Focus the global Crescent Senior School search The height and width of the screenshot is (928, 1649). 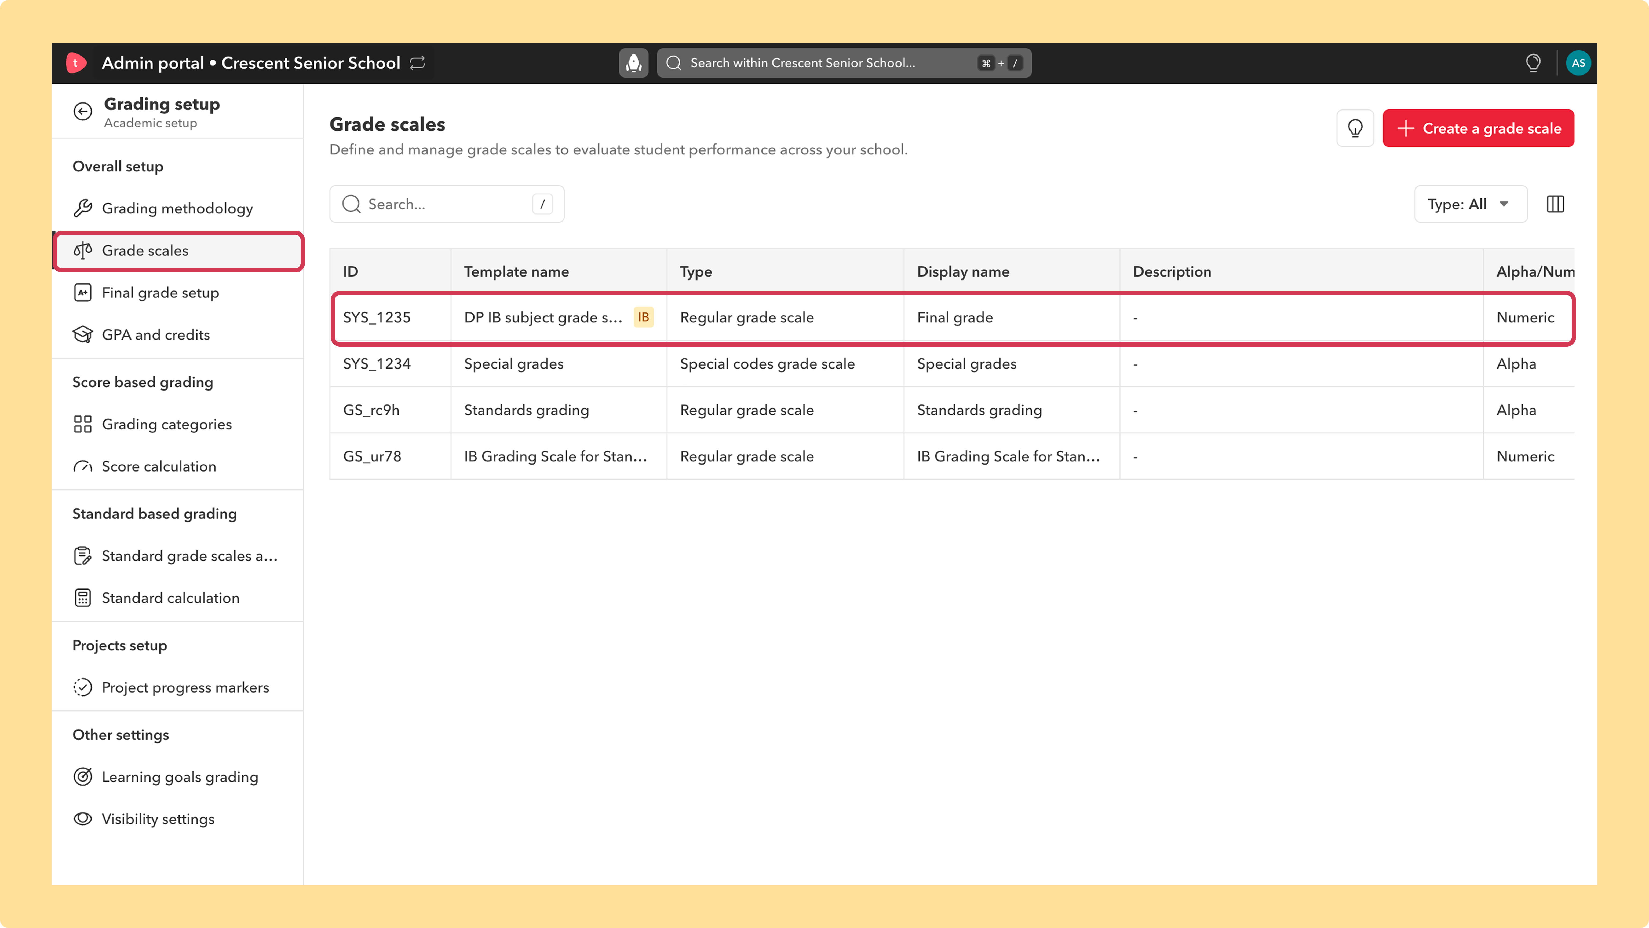pos(844,63)
